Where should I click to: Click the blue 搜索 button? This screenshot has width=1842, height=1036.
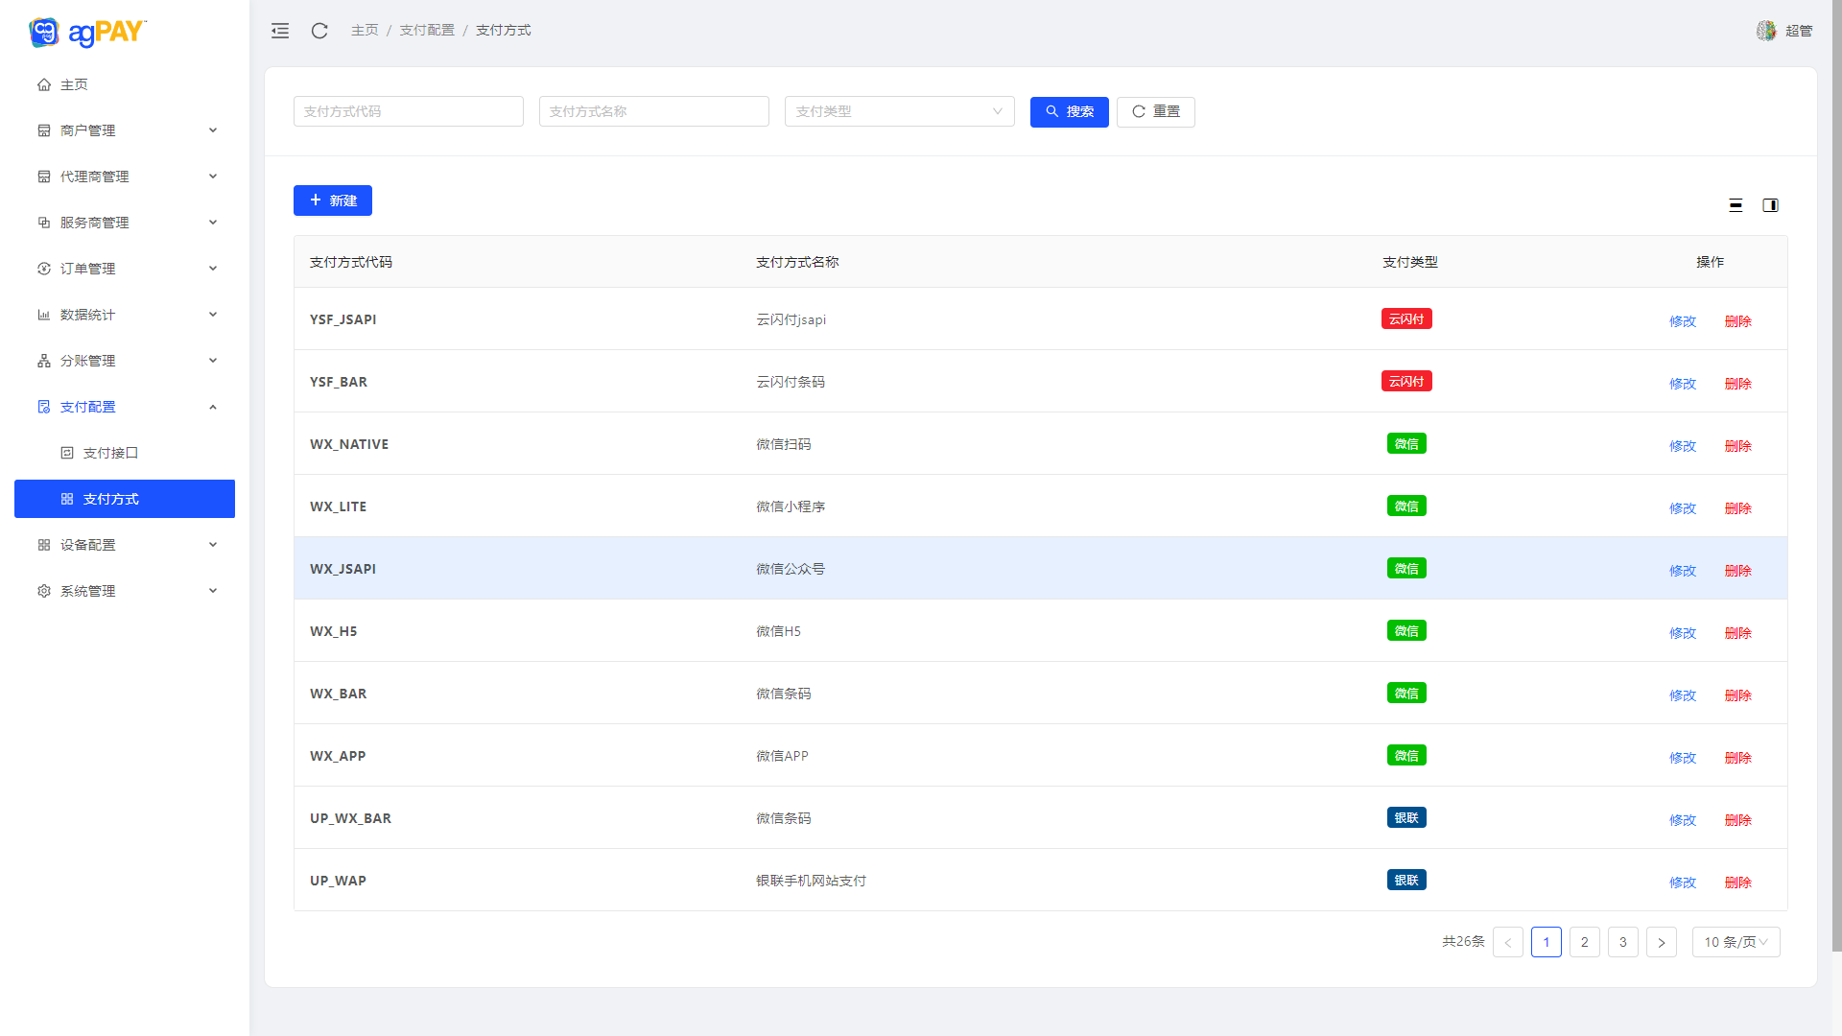[x=1069, y=112]
